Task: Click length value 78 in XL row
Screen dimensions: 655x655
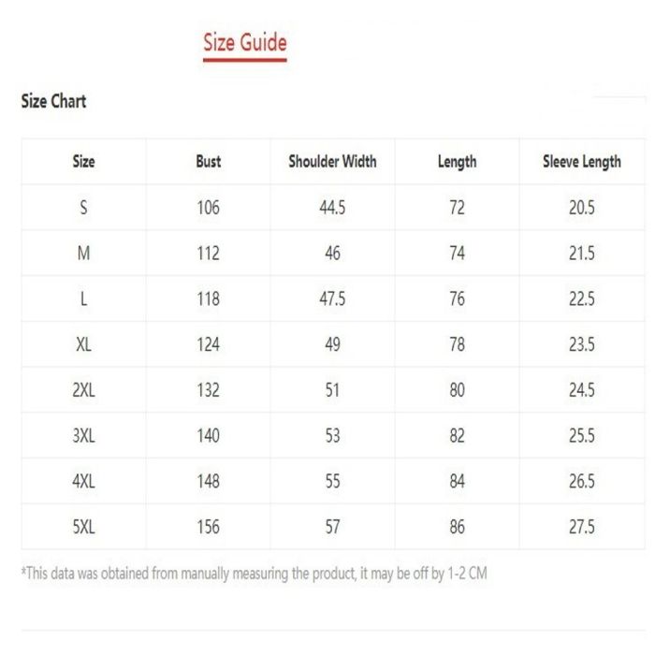Action: 457,344
